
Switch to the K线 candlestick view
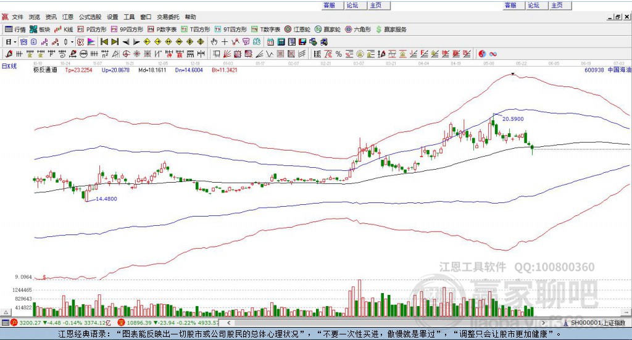(64, 30)
